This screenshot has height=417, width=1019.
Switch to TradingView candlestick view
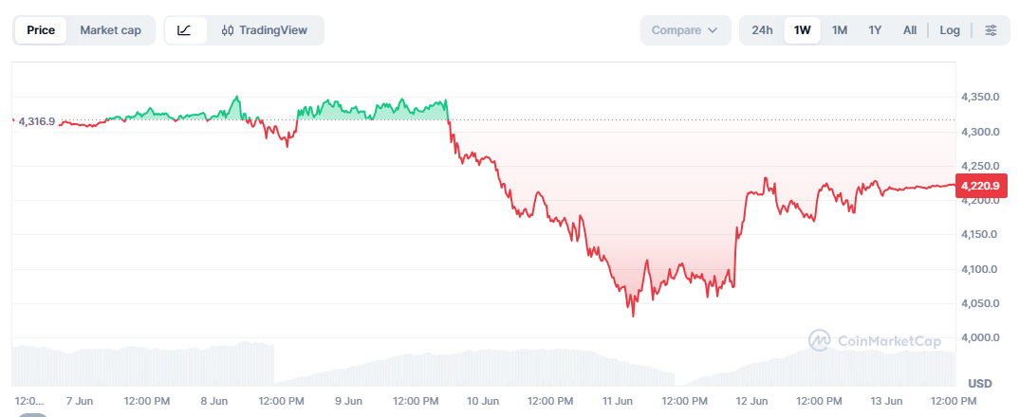[265, 30]
